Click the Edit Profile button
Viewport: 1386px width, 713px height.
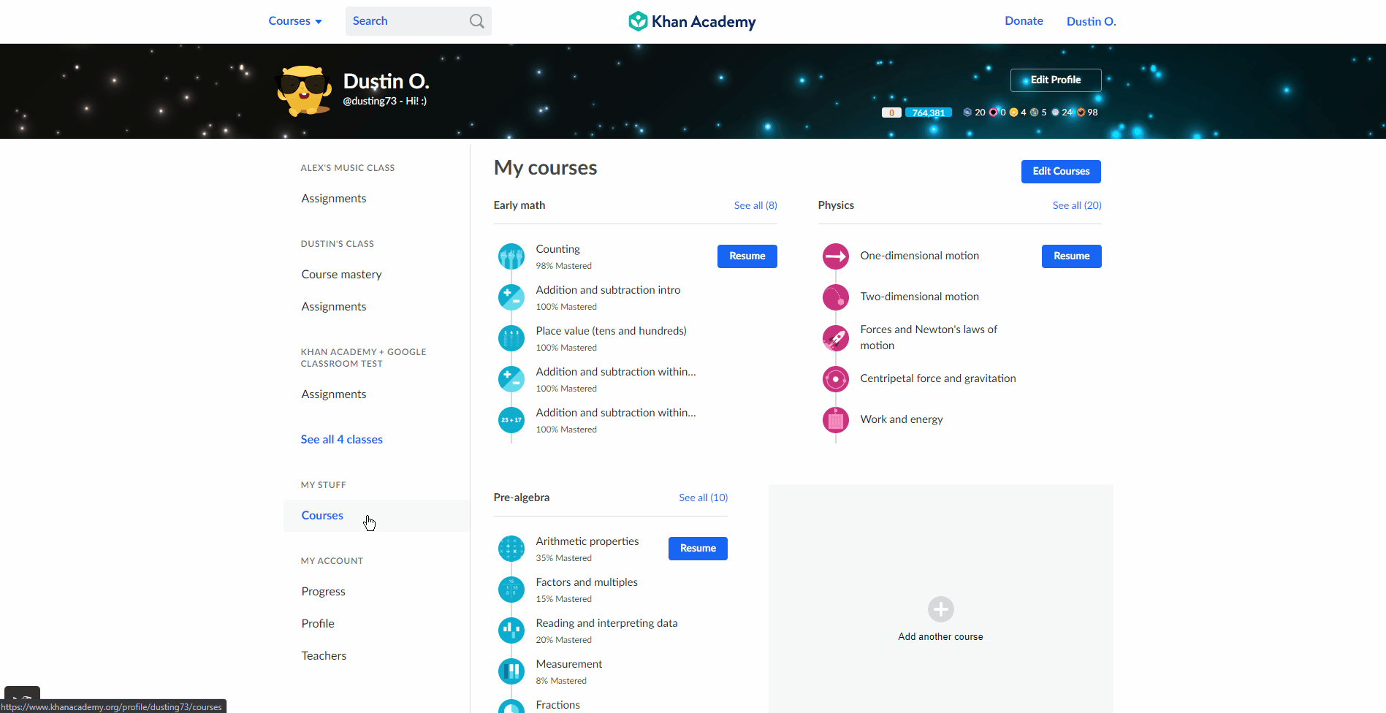(x=1056, y=80)
